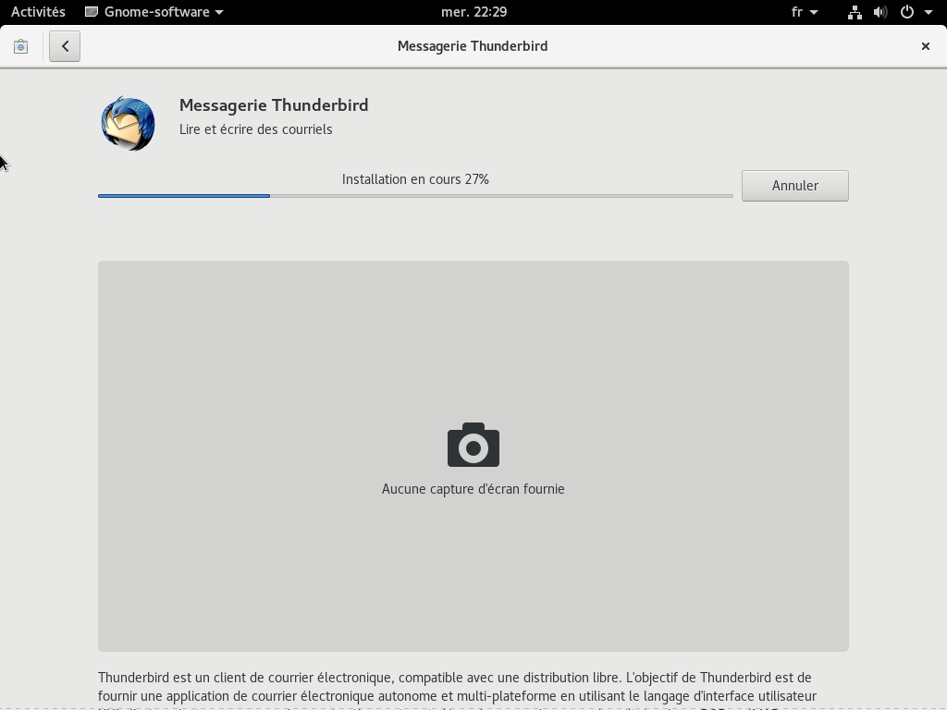Click the power icon in top bar
947x710 pixels.
[x=906, y=12]
